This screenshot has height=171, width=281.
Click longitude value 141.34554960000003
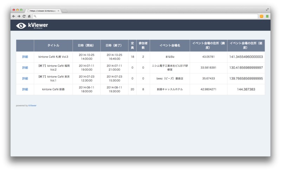246,57
